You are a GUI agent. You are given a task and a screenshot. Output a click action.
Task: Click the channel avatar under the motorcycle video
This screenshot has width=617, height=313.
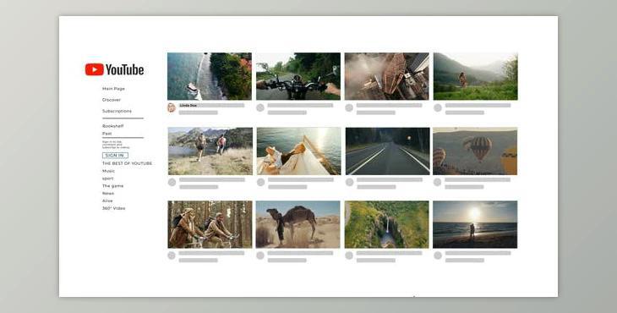point(260,108)
